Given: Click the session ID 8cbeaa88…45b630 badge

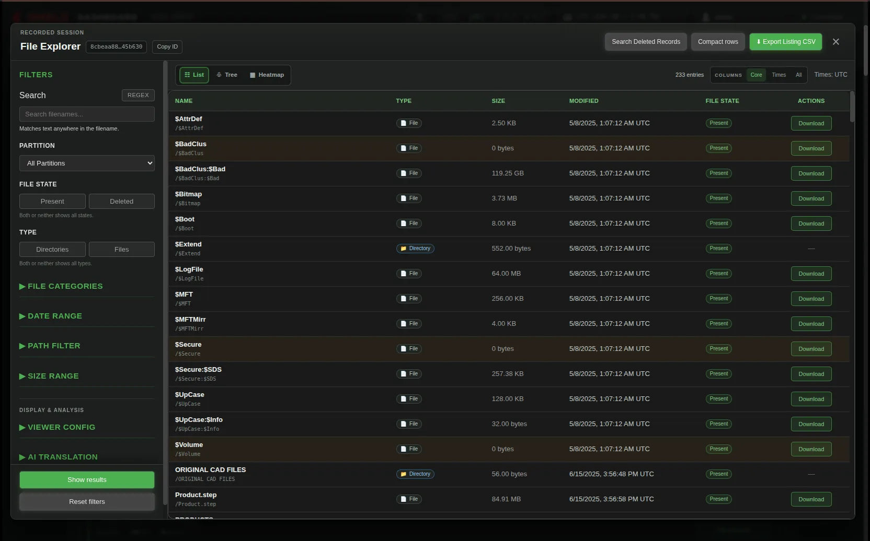Looking at the screenshot, I should [116, 47].
